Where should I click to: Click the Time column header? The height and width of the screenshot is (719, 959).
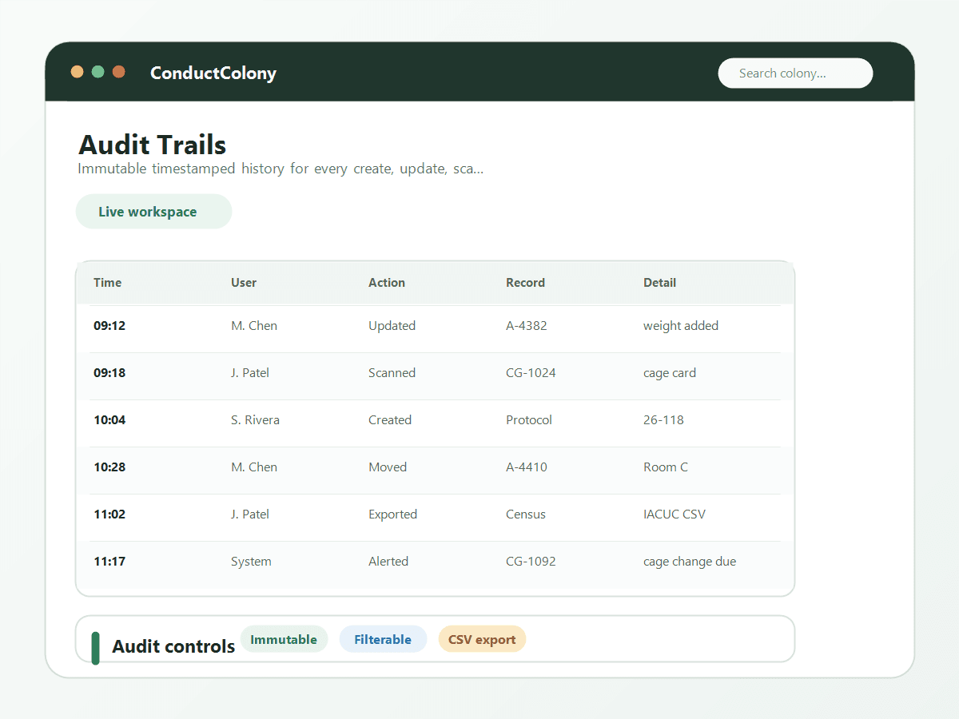coord(108,283)
